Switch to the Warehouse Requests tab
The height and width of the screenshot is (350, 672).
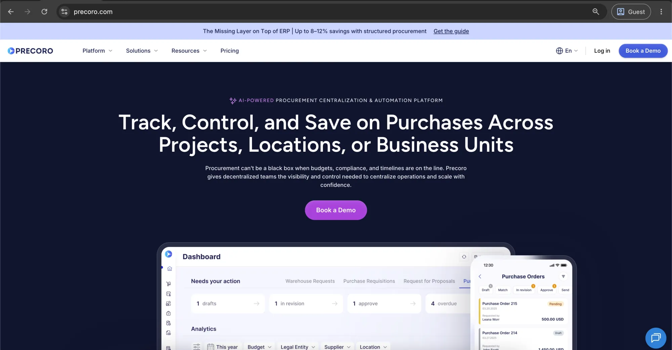point(310,281)
